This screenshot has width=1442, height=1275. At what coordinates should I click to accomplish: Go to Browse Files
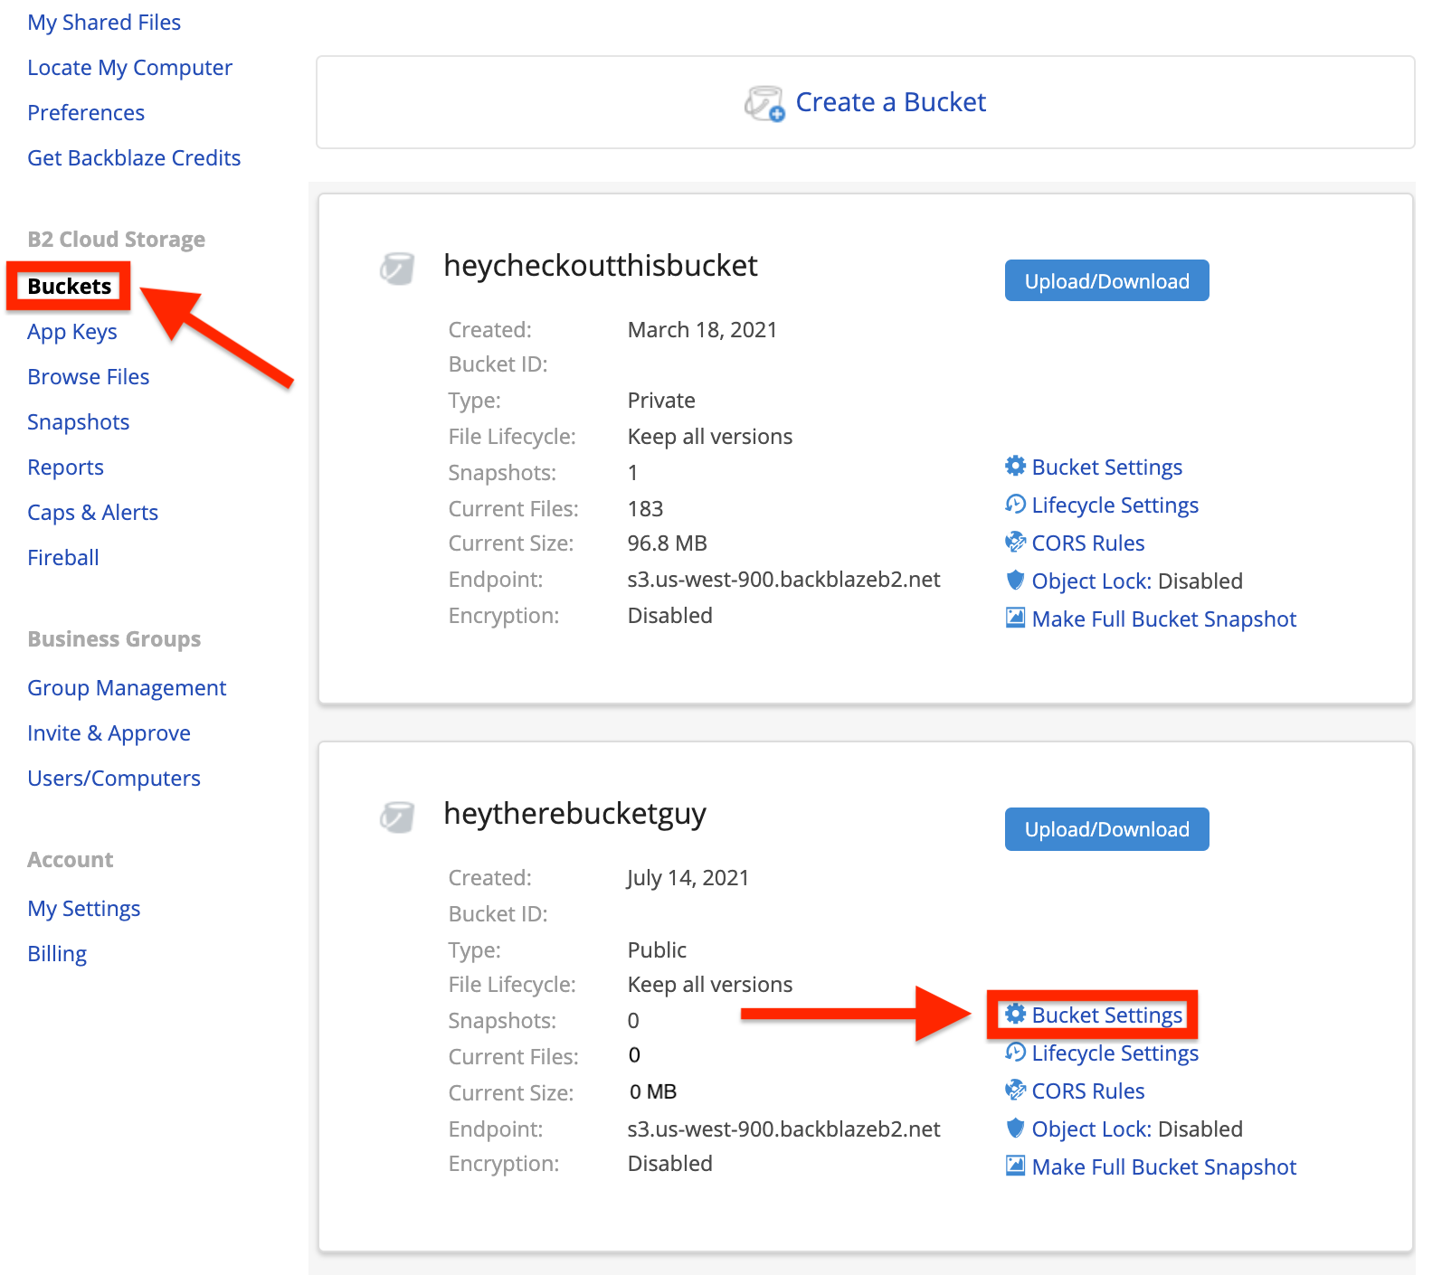tap(89, 377)
